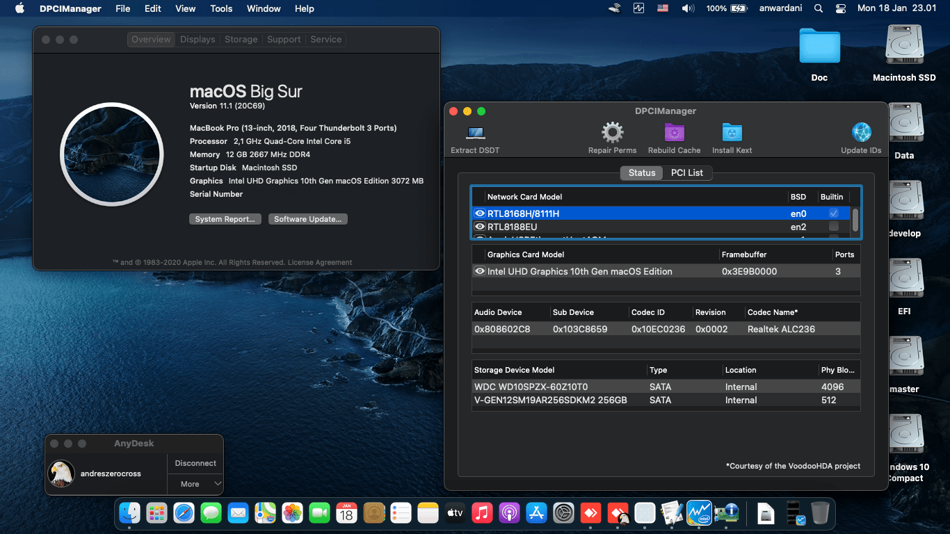Screen dimensions: 950x534
Task: Select V-GEN12SM19AR256SDKM2 256GB storage row
Action: (x=666, y=400)
